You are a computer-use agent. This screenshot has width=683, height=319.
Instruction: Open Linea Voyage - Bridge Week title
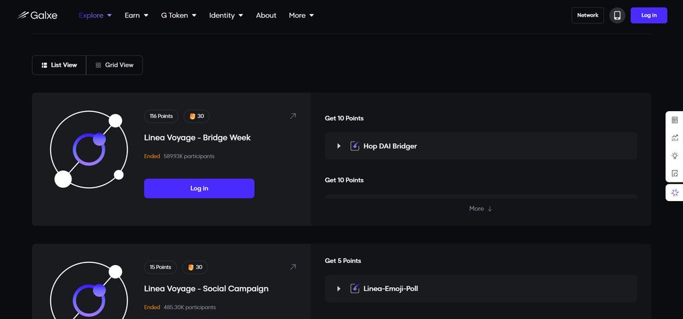point(197,137)
